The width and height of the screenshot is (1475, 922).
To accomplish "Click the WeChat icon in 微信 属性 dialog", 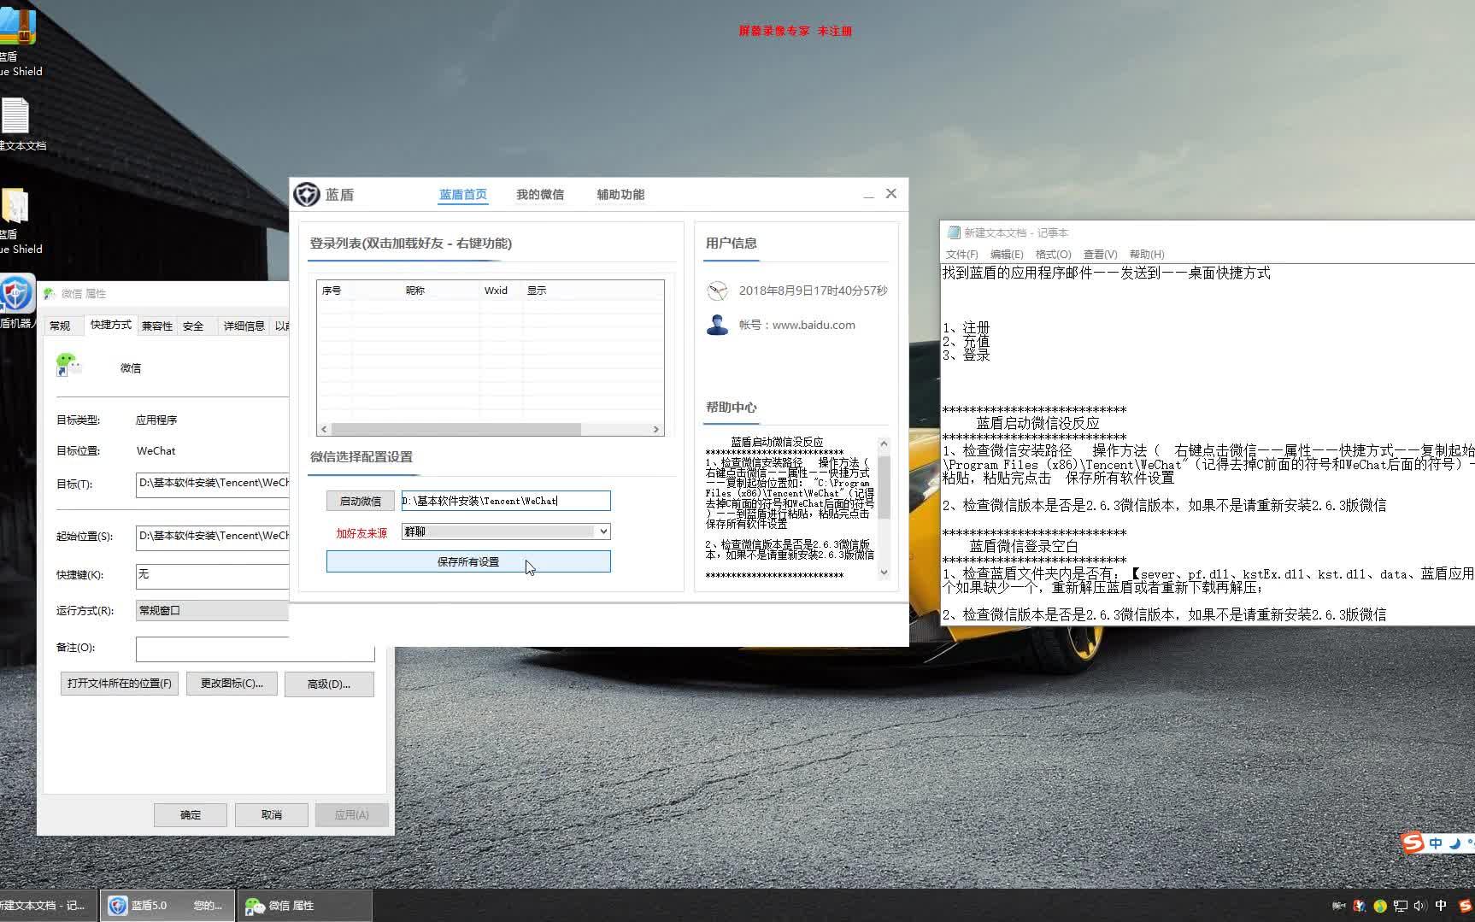I will click(x=68, y=365).
